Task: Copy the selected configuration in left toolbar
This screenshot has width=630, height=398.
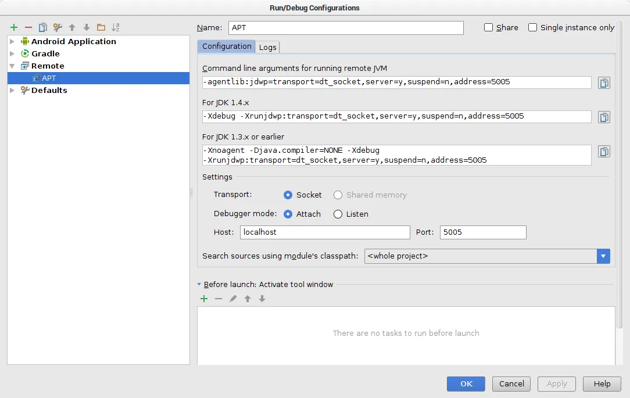Action: pos(43,27)
